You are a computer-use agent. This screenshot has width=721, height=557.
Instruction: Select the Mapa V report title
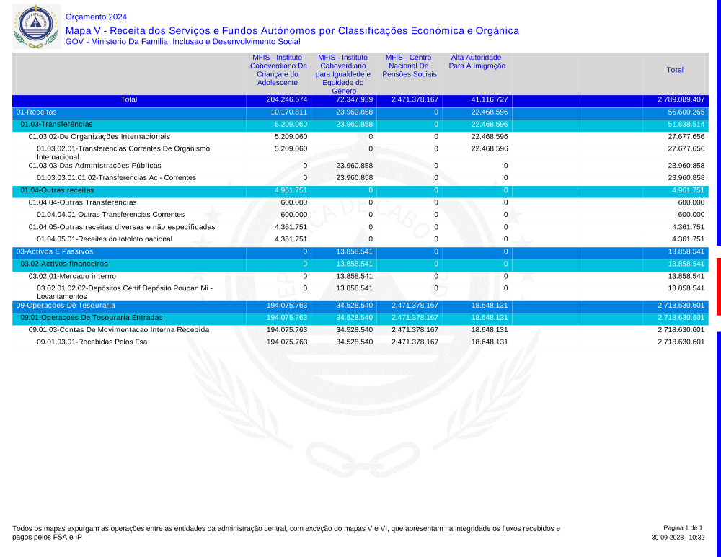tap(292, 30)
